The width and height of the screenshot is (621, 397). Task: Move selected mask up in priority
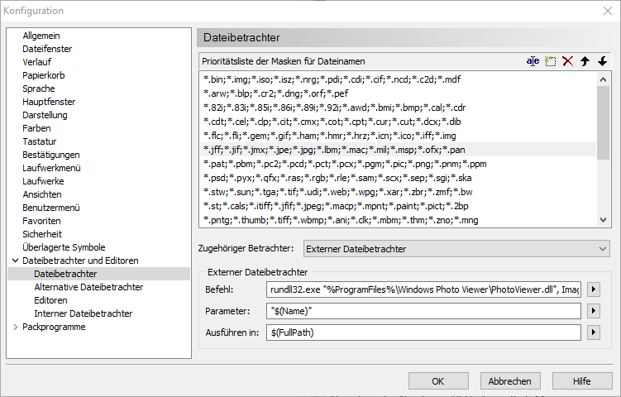click(585, 61)
